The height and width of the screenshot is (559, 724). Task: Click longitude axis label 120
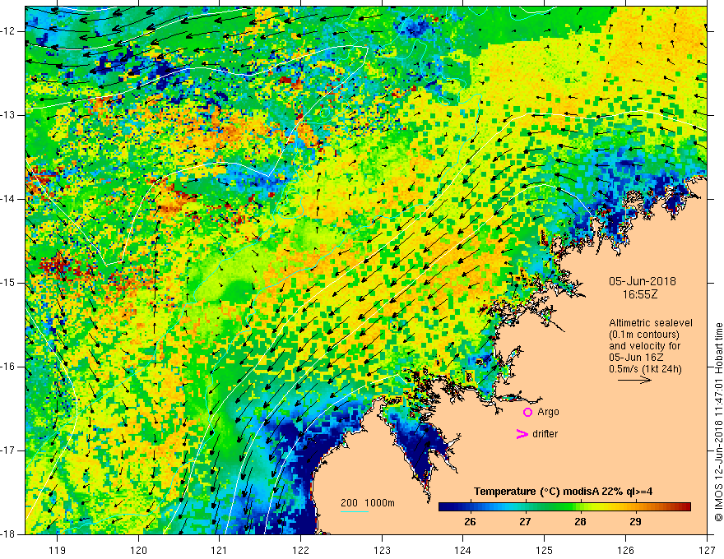pyautogui.click(x=138, y=550)
